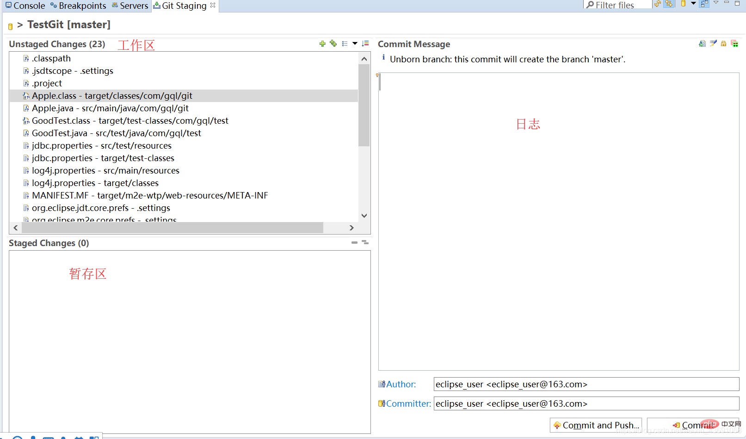Toggle Sign commit lock icon
This screenshot has width=746, height=439.
(x=723, y=43)
